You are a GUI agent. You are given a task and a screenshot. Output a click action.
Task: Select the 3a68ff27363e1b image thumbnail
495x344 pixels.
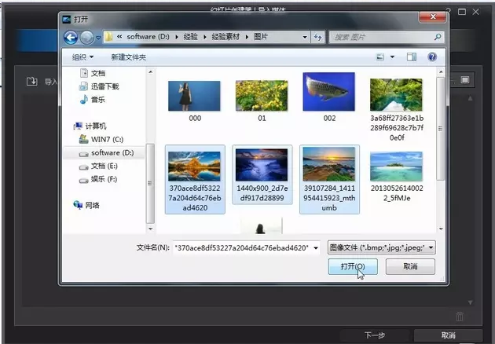pyautogui.click(x=396, y=95)
